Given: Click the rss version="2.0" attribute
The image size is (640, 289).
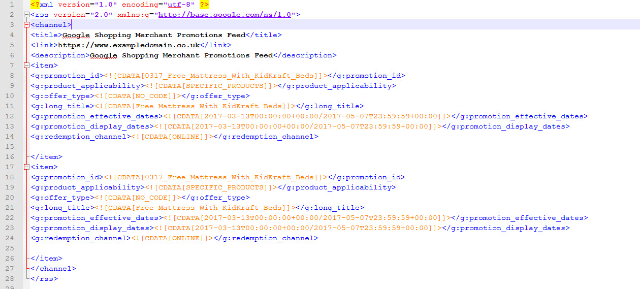Looking at the screenshot, I should point(83,15).
